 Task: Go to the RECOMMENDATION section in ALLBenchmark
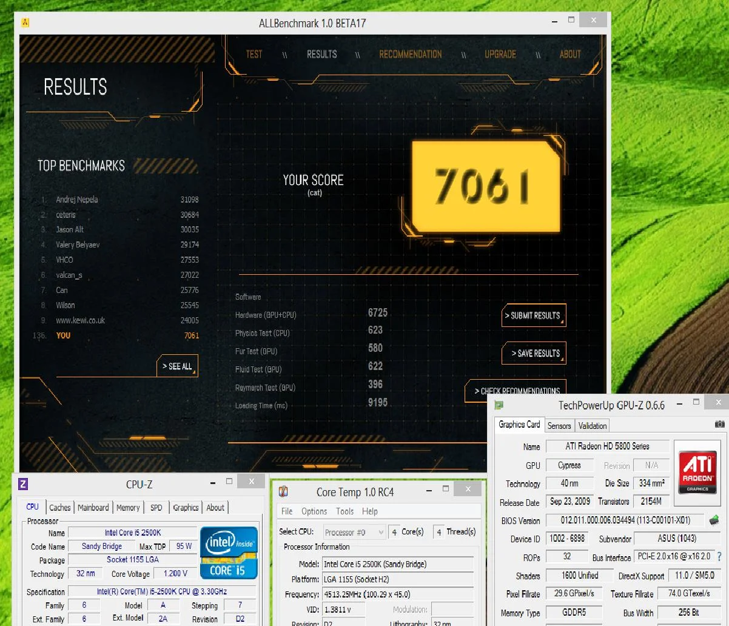coord(411,54)
